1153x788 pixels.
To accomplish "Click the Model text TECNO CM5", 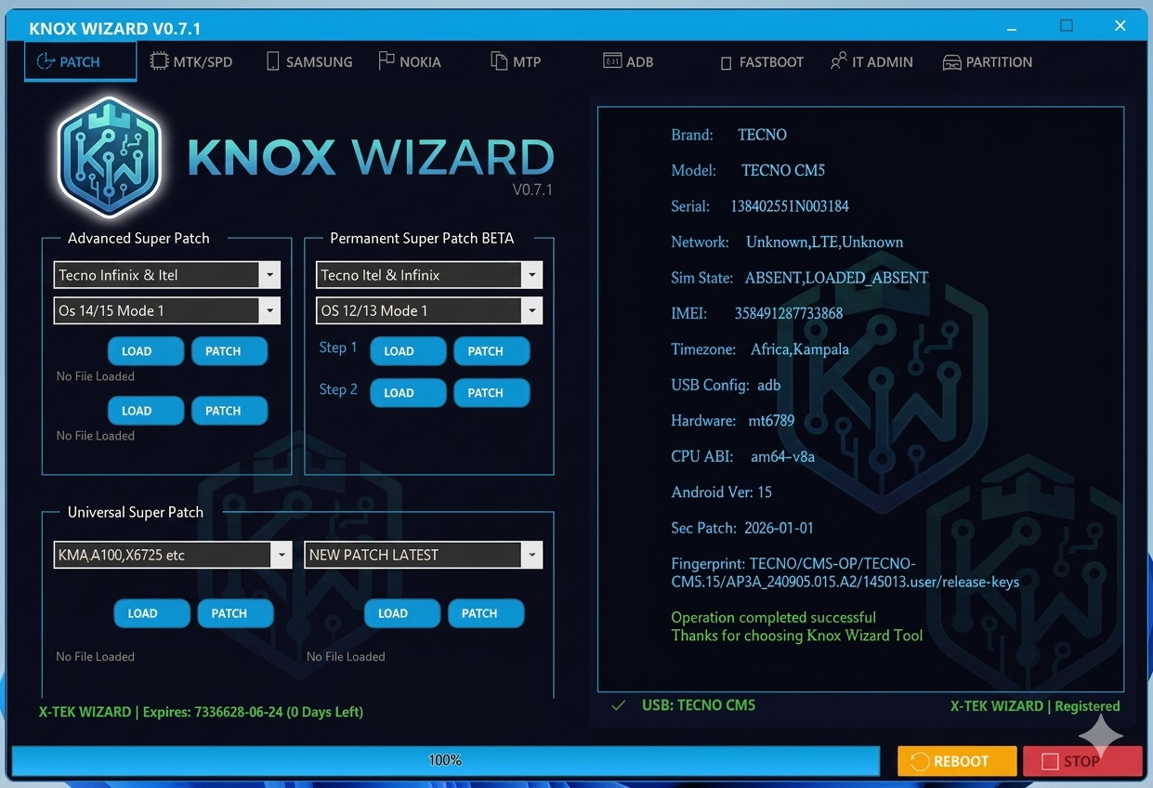I will [x=783, y=170].
